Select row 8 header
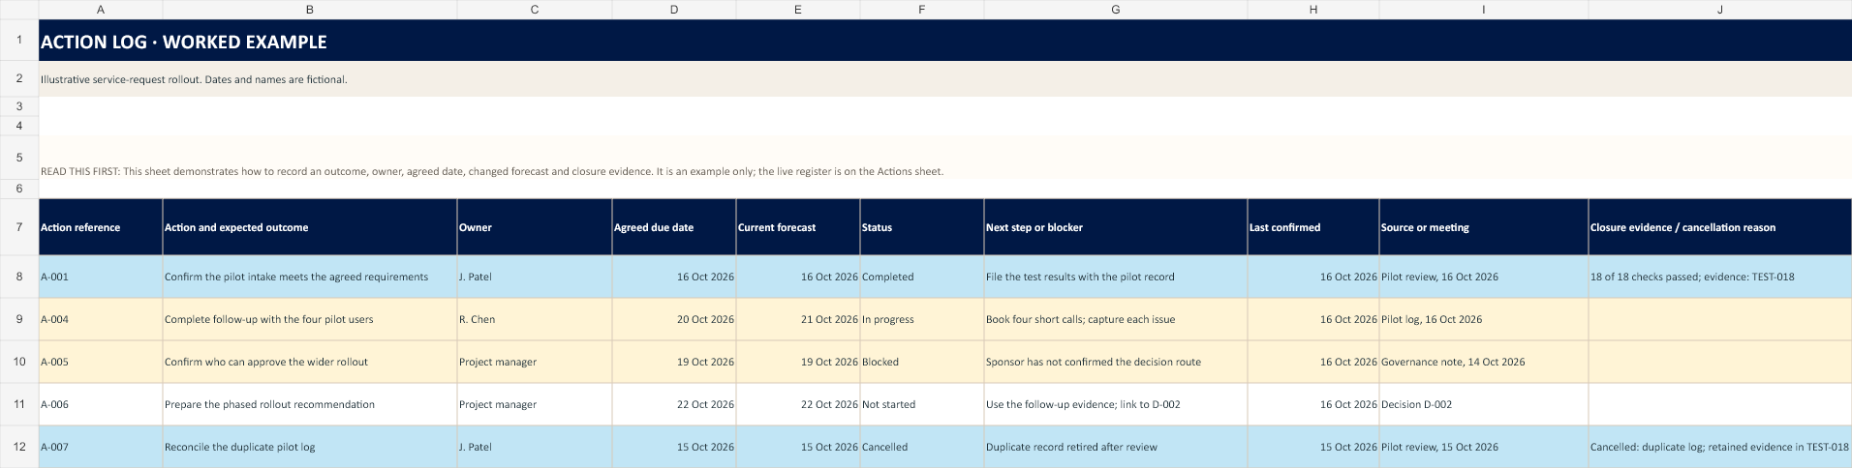The height and width of the screenshot is (468, 1852). coord(19,277)
